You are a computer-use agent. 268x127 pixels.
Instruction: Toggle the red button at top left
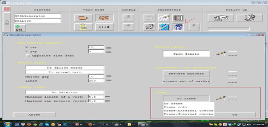[7, 9]
